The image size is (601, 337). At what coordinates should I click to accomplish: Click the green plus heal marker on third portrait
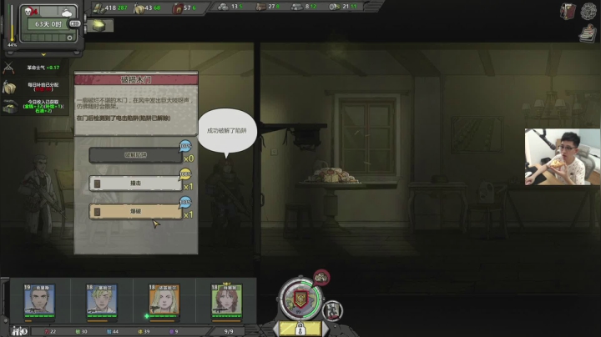(147, 316)
